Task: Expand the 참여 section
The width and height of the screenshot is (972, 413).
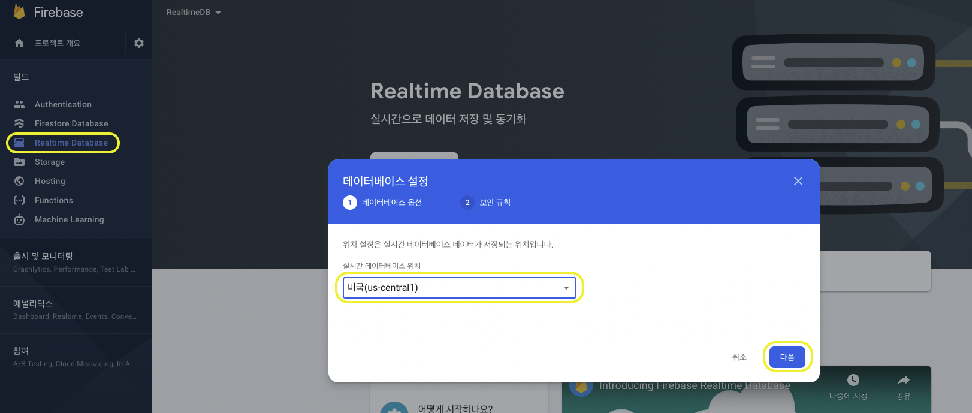Action: coord(76,357)
